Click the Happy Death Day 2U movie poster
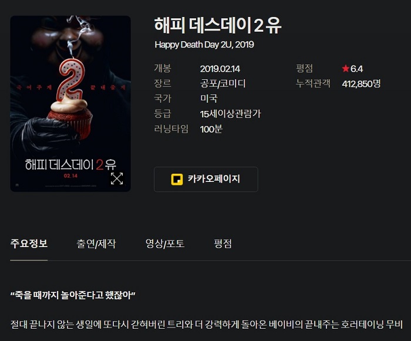The width and height of the screenshot is (411, 341). 70,103
